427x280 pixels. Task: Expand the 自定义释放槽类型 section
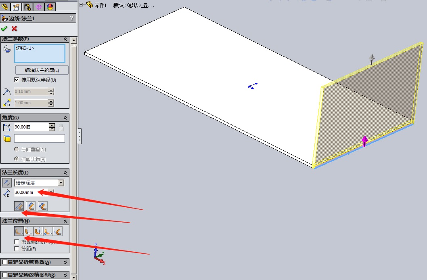coord(65,275)
